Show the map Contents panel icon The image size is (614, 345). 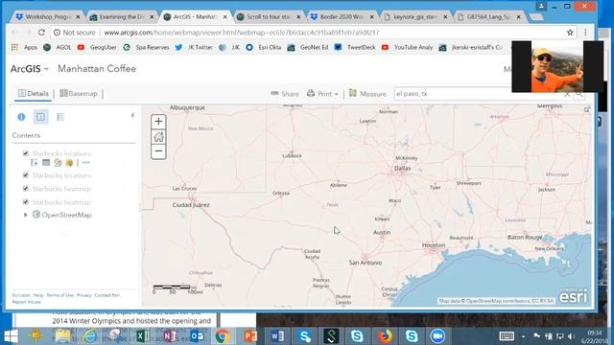(40, 117)
